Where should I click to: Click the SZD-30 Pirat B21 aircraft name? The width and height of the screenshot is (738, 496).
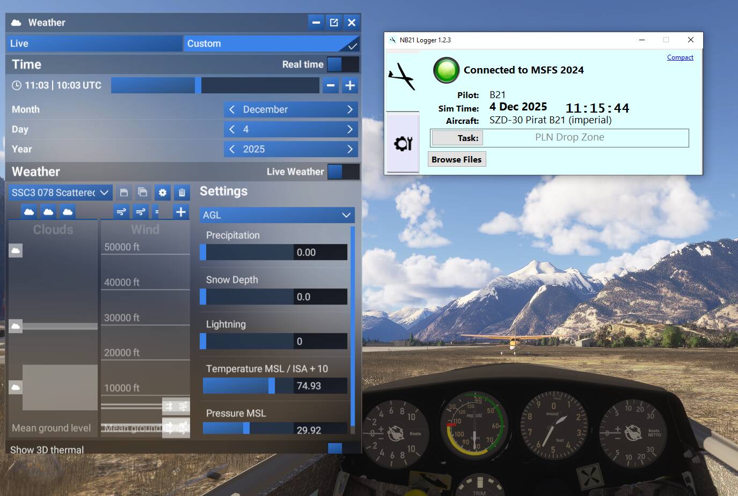(x=551, y=120)
